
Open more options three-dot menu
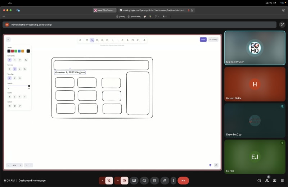tap(173, 181)
